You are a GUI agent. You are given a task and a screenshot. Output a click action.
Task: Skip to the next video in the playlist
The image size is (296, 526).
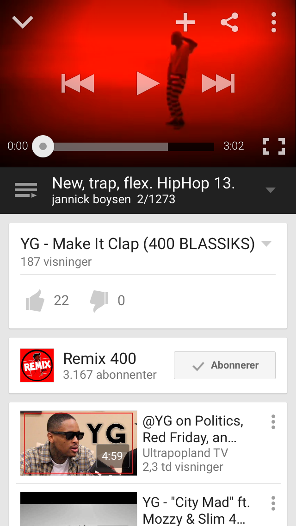pos(218,83)
